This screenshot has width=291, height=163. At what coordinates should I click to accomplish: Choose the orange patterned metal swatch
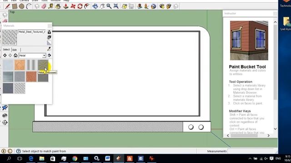[20, 65]
